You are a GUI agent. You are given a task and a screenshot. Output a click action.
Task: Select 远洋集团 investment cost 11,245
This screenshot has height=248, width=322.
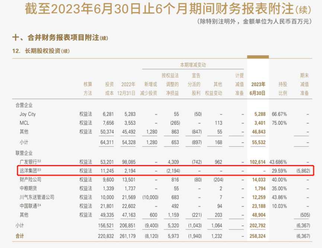click(107, 171)
